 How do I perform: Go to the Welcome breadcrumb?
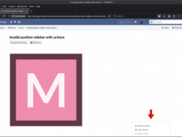tap(12, 27)
